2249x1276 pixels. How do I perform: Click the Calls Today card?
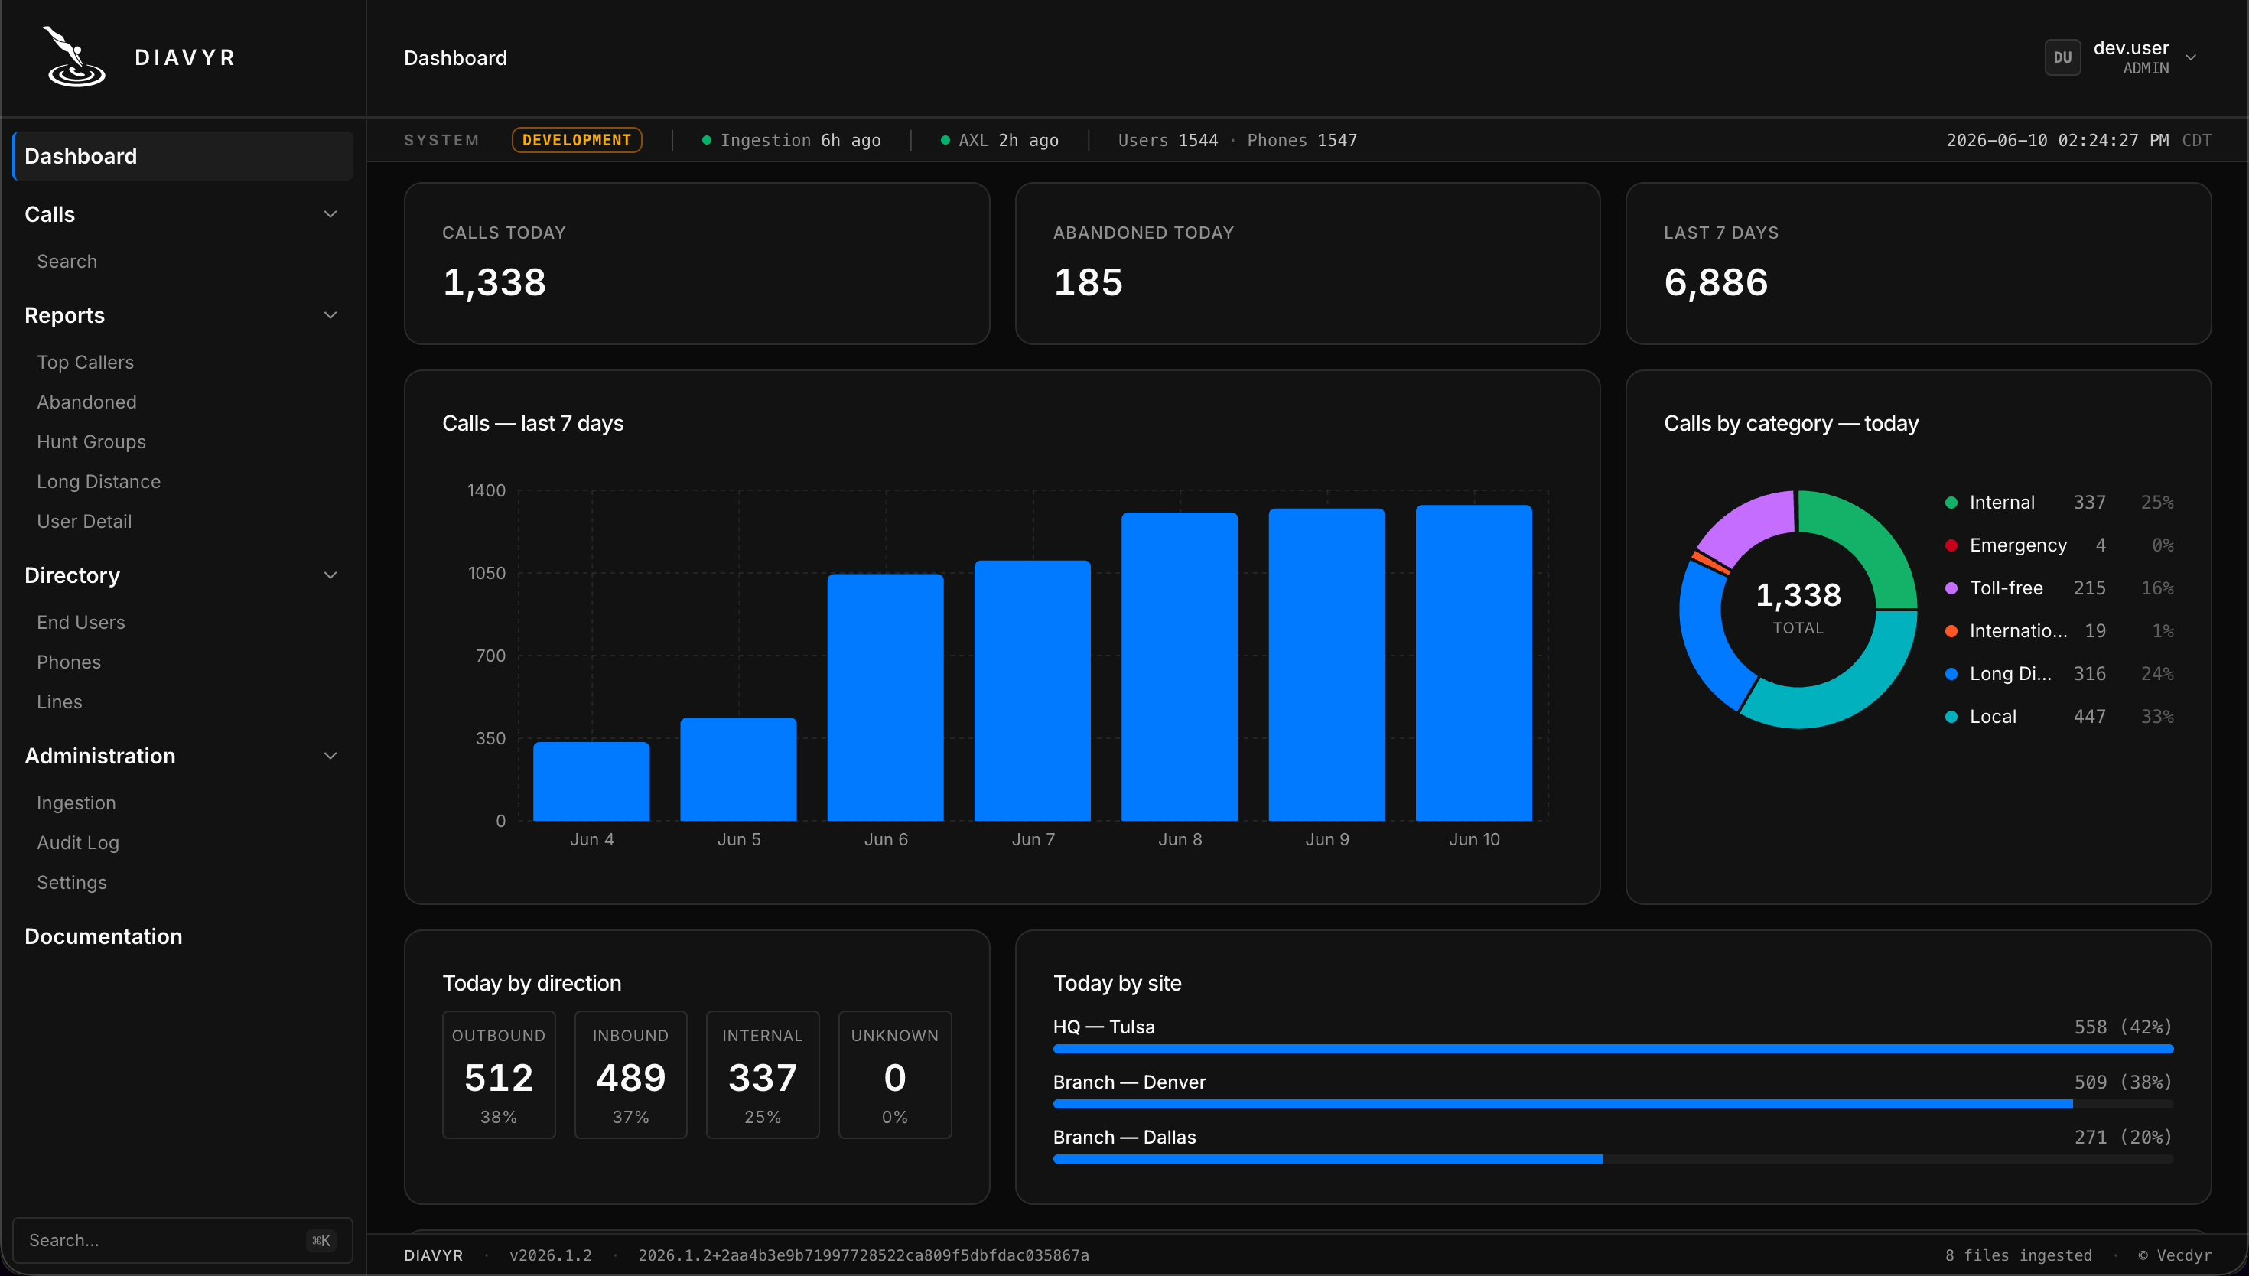(x=697, y=263)
